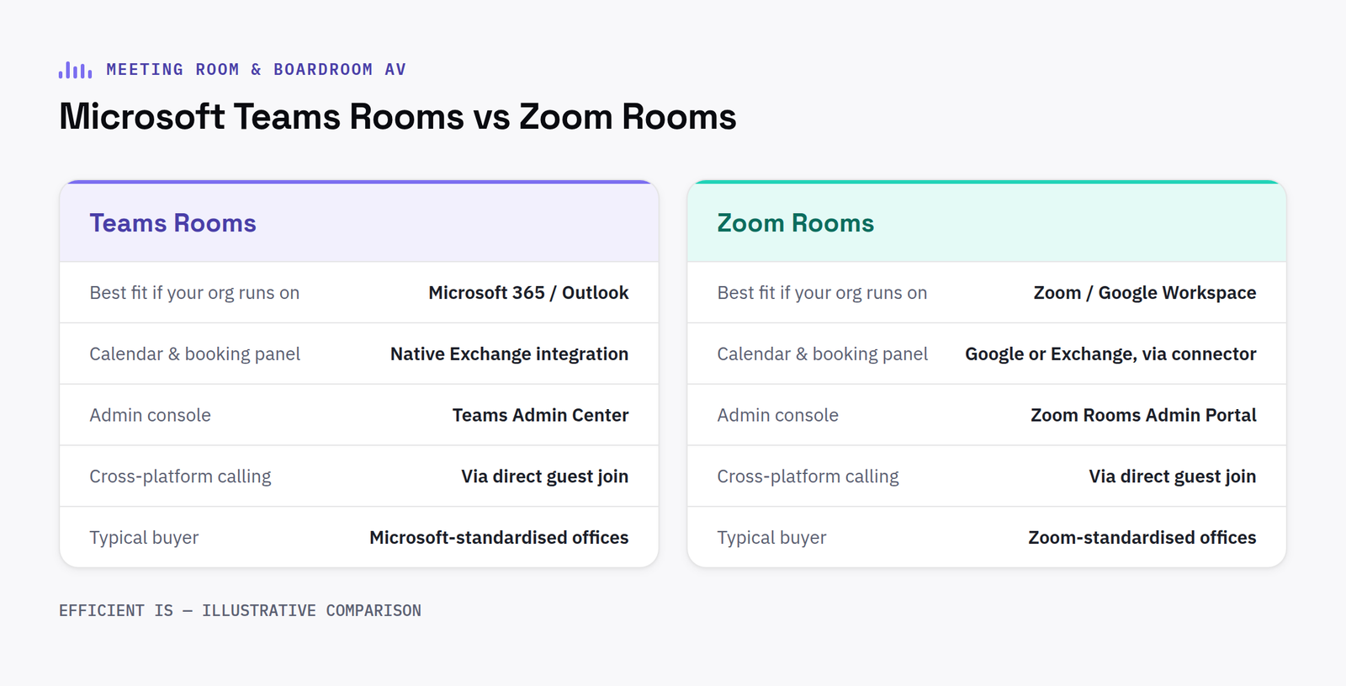Select 'Zoom-standardised offices' value
The height and width of the screenshot is (686, 1346).
pos(1142,538)
